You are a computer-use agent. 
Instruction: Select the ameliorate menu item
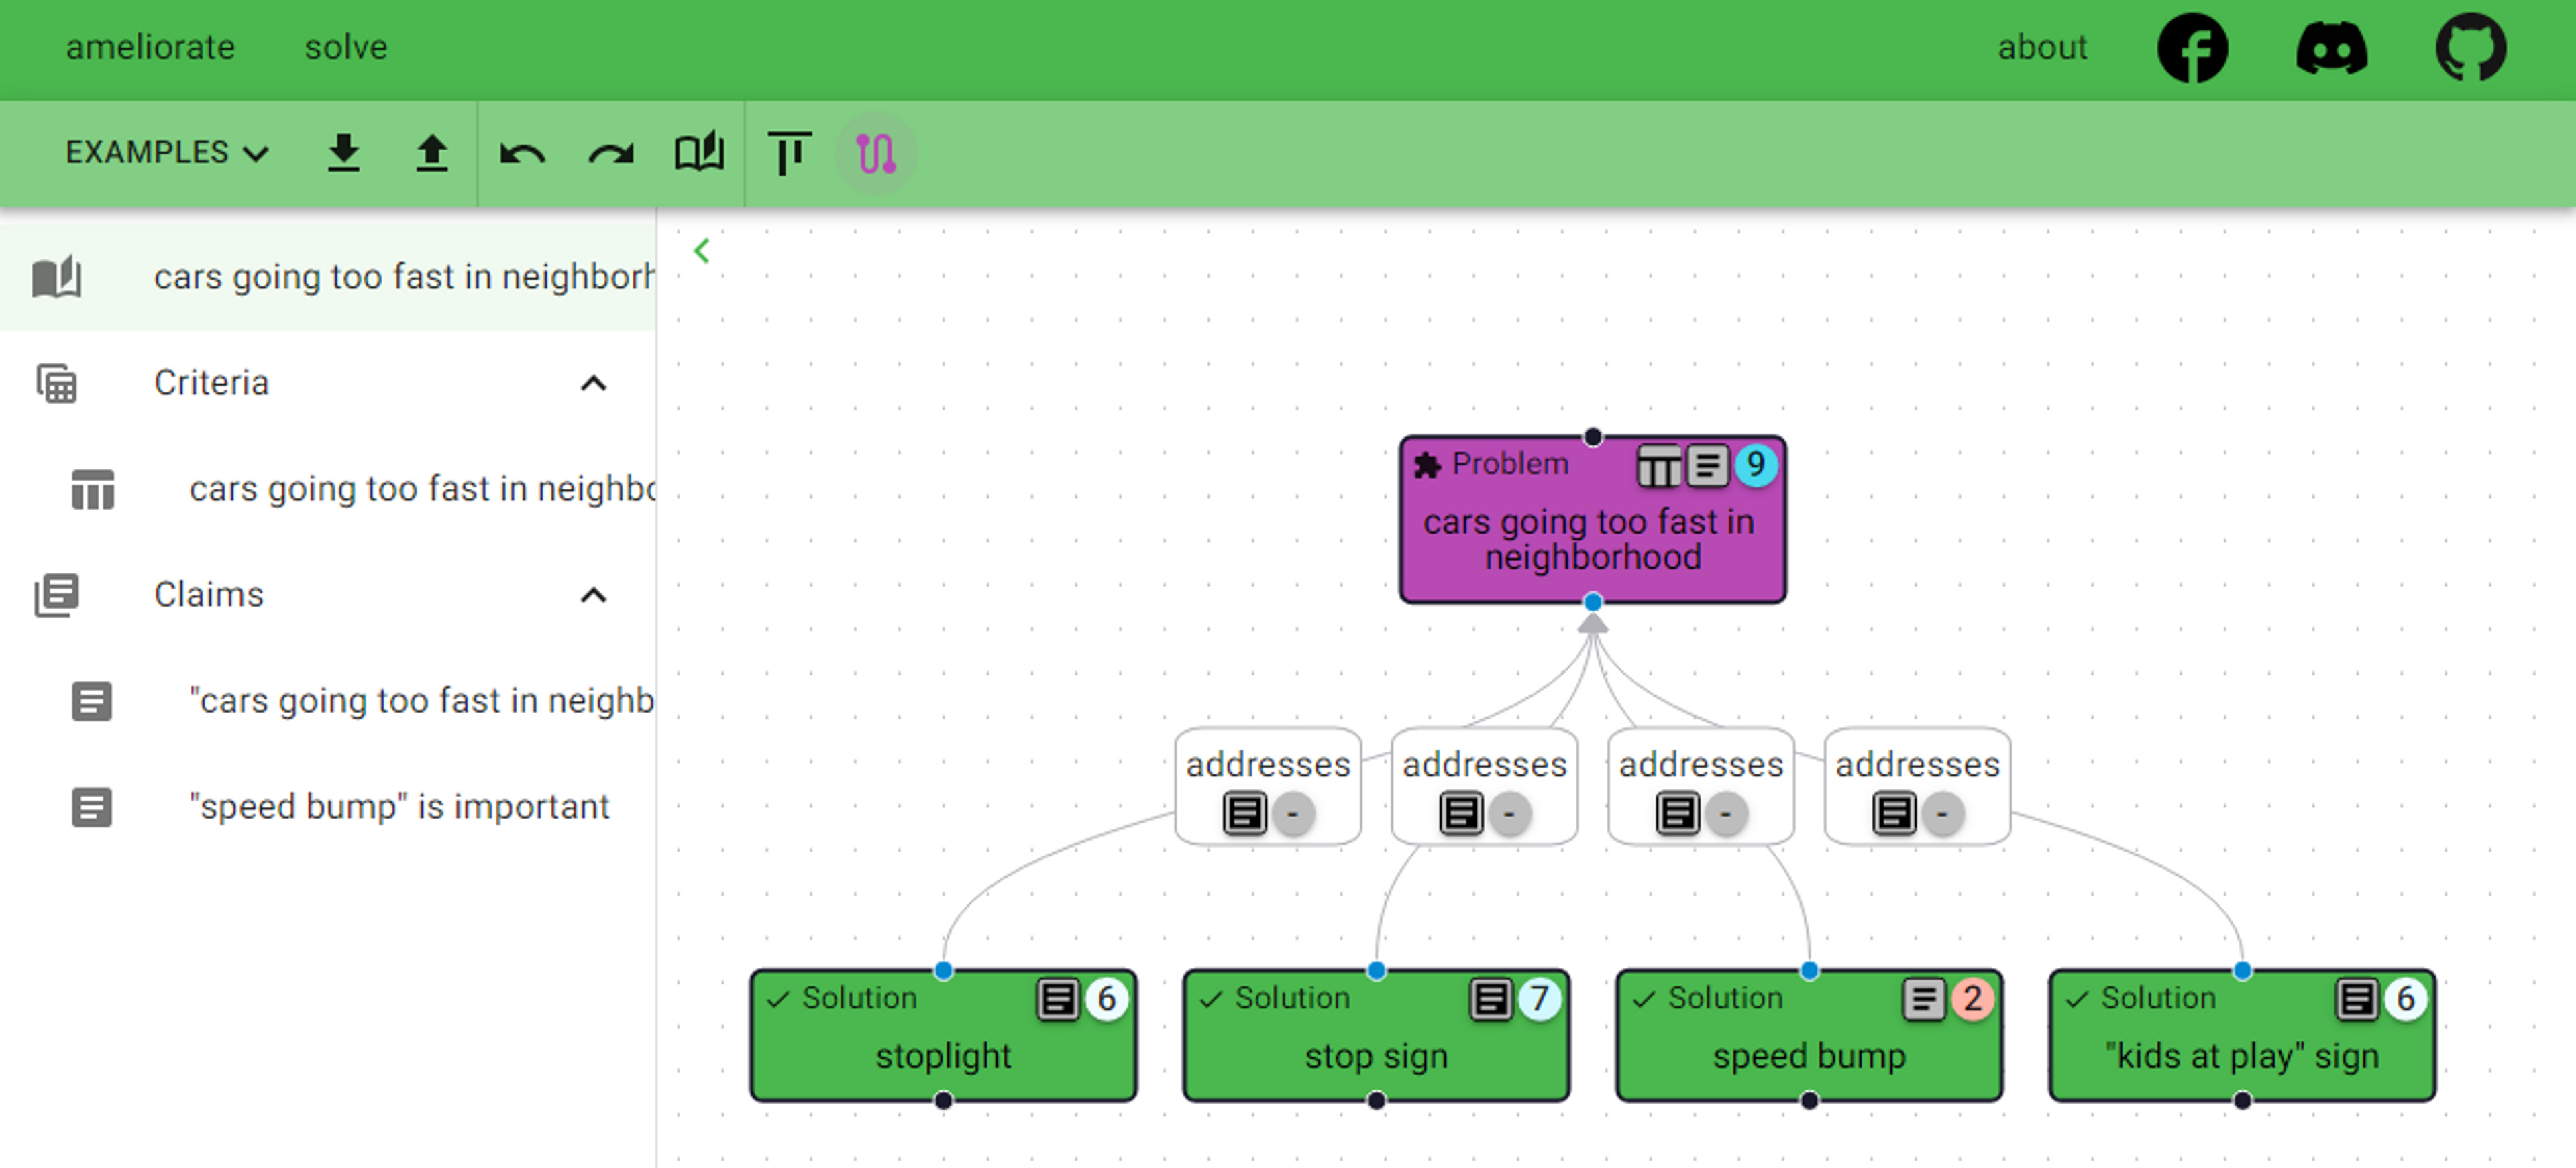pyautogui.click(x=154, y=48)
